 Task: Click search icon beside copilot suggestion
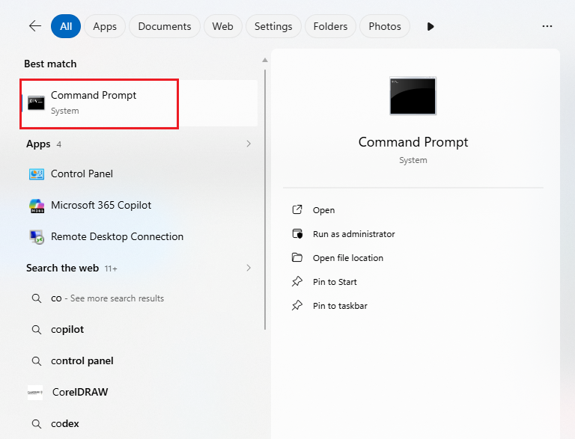tap(36, 329)
